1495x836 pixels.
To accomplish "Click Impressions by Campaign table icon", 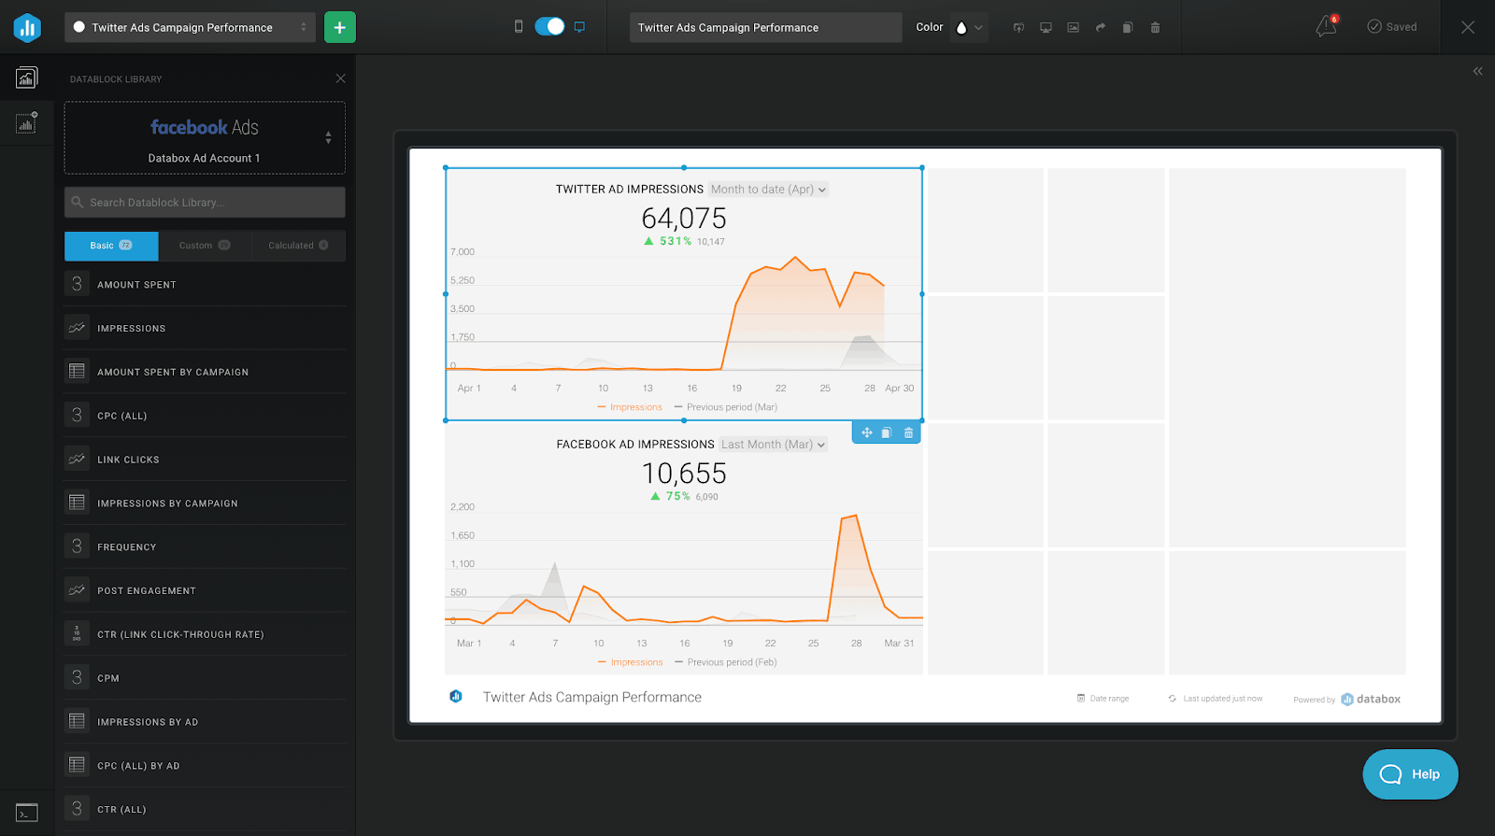I will click(77, 503).
